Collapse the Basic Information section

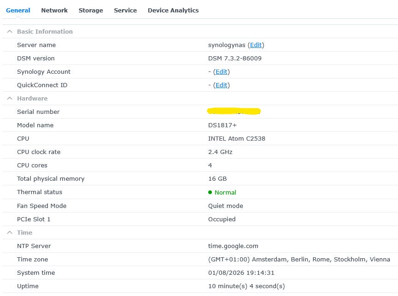point(10,31)
